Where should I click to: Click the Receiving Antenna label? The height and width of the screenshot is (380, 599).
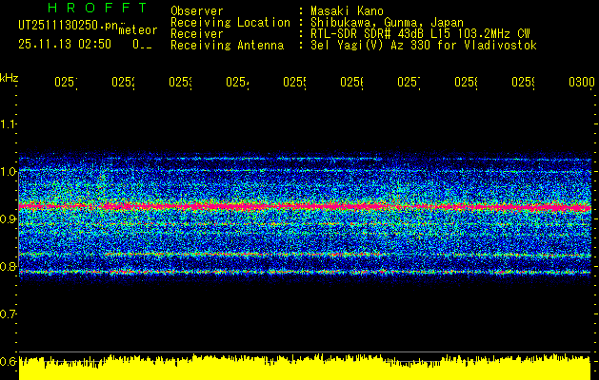pyautogui.click(x=227, y=46)
